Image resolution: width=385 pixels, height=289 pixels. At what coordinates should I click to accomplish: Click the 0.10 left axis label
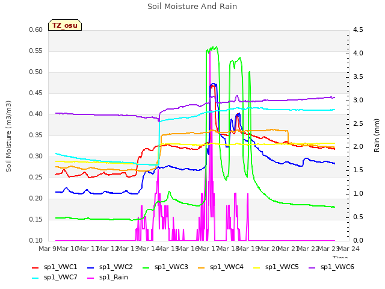tap(36, 241)
